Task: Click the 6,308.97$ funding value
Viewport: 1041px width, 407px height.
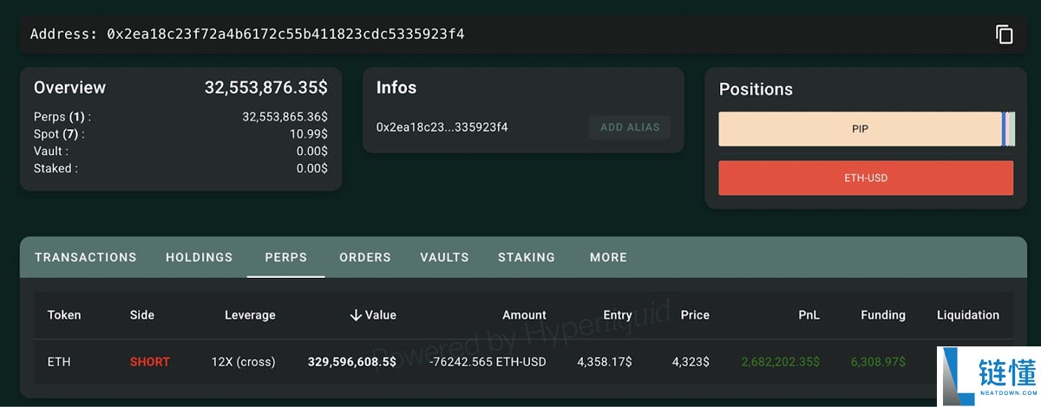Action: [877, 362]
